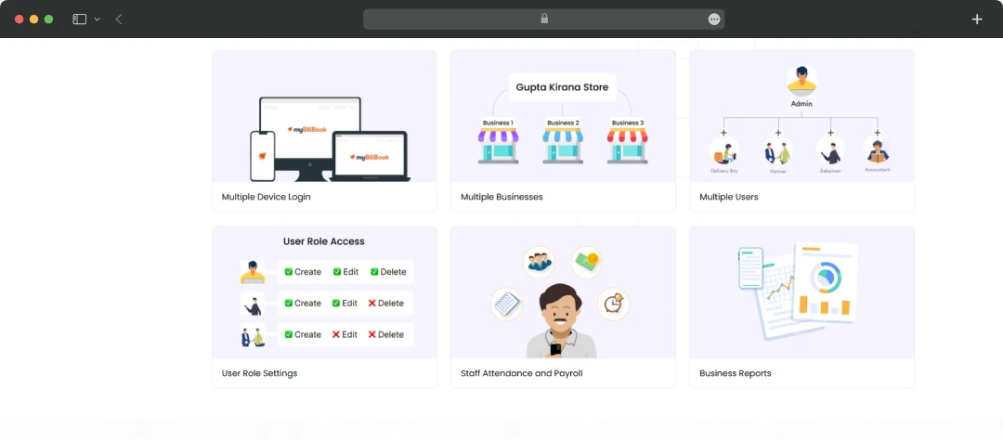Click first-row admin avatar in User Role Access
Image resolution: width=1003 pixels, height=440 pixels.
coord(253,272)
